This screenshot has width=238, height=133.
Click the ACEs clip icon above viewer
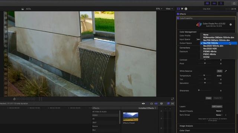tap(23, 9)
